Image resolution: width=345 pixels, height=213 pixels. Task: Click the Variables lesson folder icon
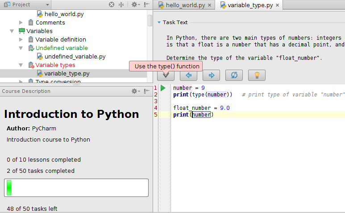click(x=22, y=31)
